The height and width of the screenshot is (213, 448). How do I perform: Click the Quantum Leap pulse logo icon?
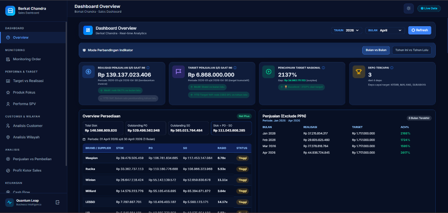pos(10,203)
